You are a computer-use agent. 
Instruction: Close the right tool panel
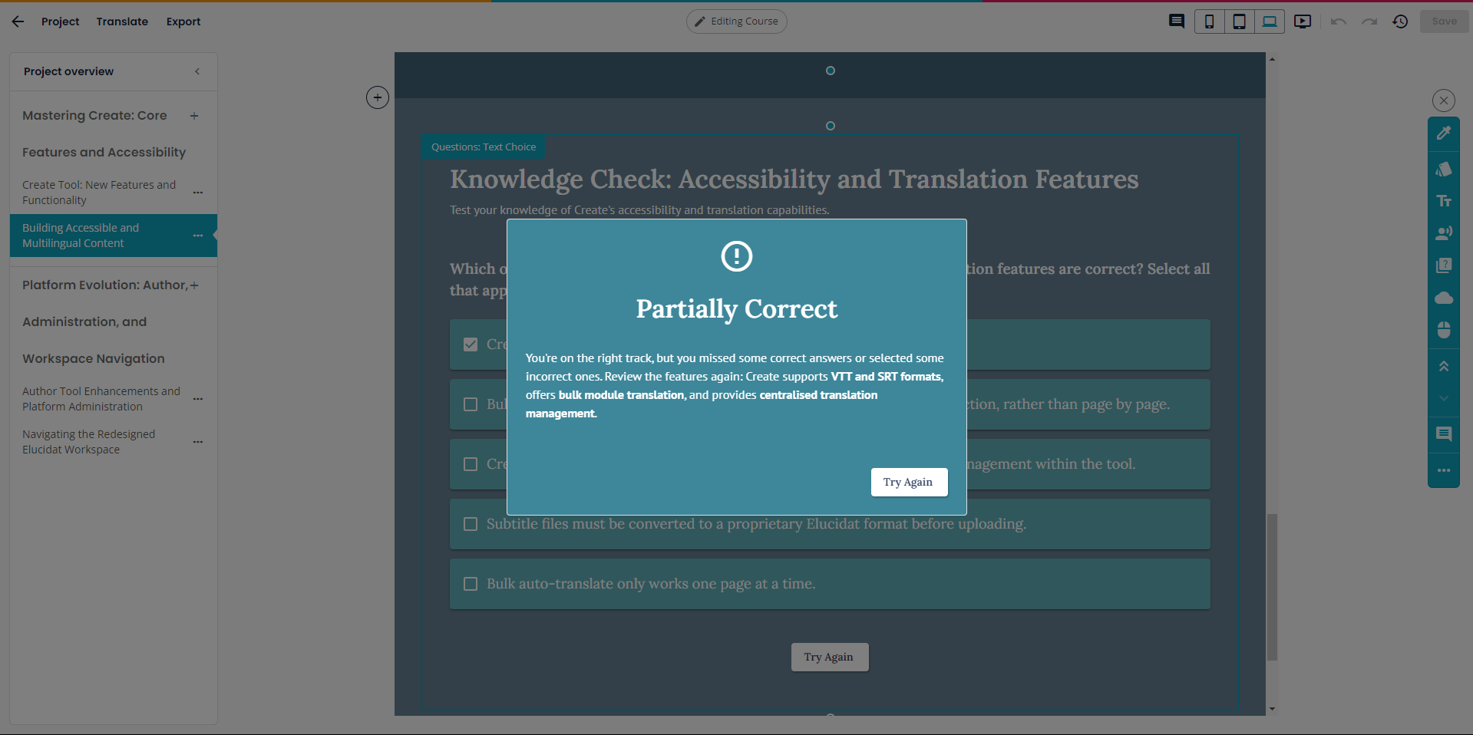coord(1444,101)
